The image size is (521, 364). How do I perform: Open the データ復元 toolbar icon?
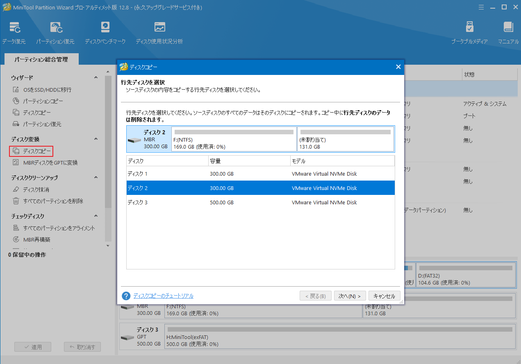(15, 28)
